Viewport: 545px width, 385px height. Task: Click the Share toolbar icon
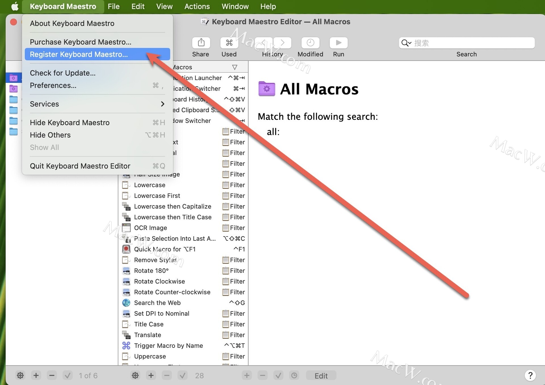pos(201,43)
